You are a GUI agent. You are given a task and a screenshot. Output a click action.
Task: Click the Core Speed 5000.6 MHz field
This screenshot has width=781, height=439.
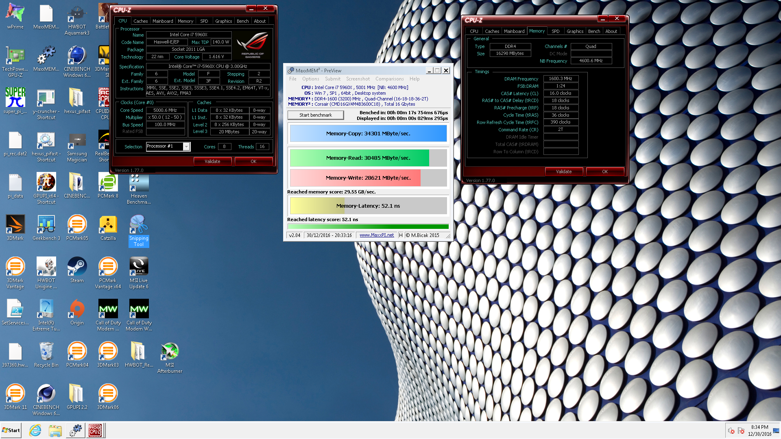(x=165, y=110)
